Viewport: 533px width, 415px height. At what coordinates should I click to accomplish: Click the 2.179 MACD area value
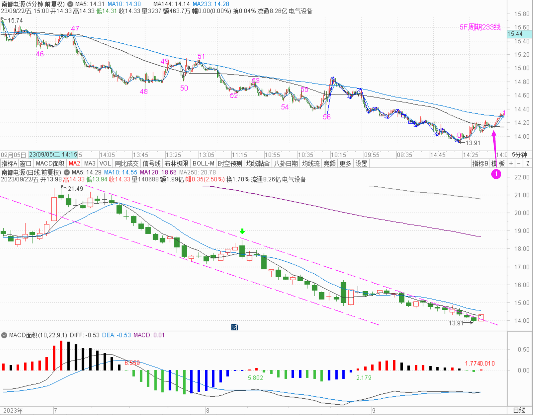(x=364, y=378)
